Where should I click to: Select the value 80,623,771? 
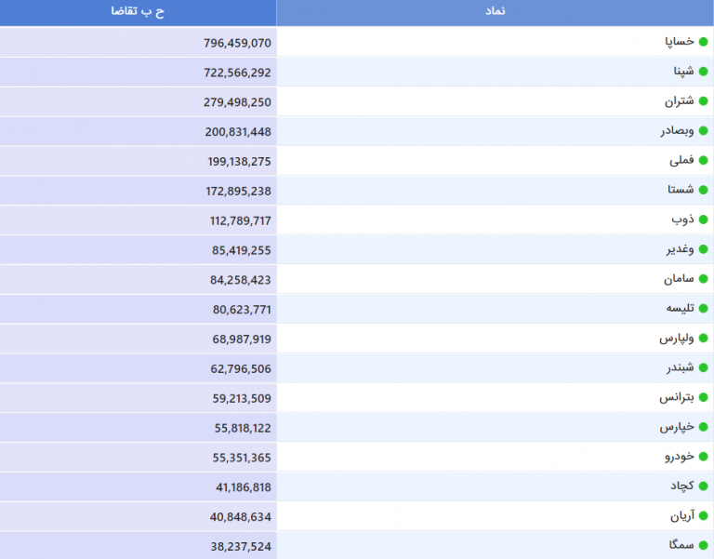(242, 310)
